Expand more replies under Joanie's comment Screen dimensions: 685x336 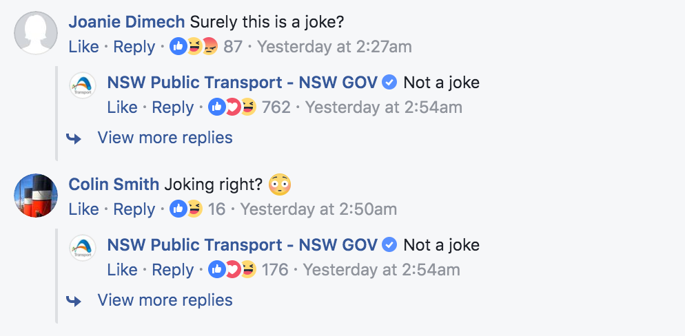pyautogui.click(x=165, y=138)
